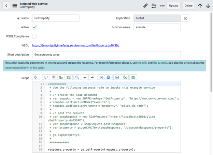Click the page vertical scrollbar
Viewport: 213px width, 155px height.
(x=211, y=52)
